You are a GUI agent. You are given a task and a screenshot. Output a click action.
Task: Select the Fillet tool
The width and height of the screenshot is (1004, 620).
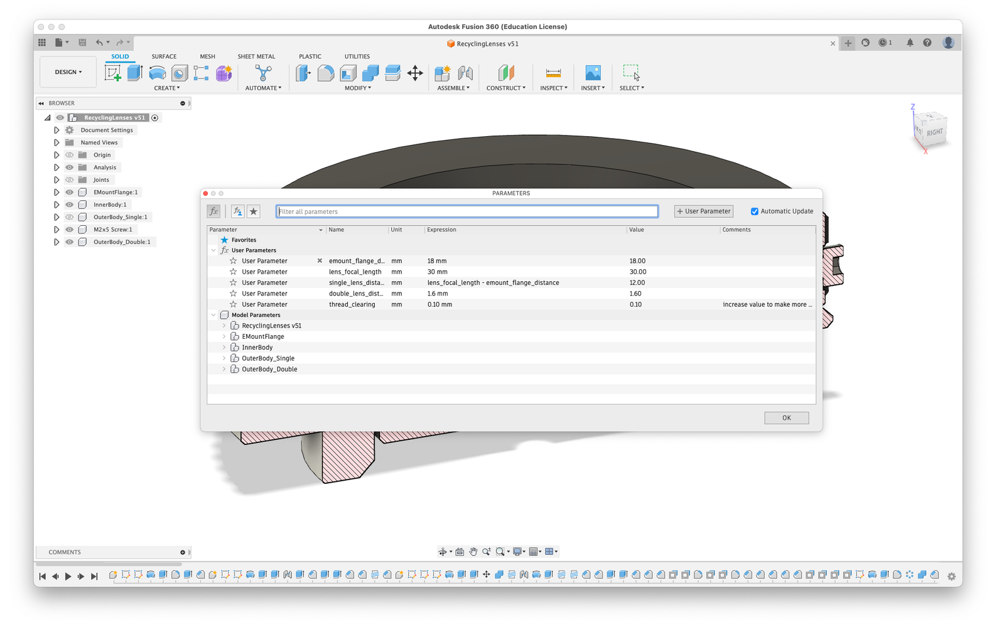tap(326, 73)
